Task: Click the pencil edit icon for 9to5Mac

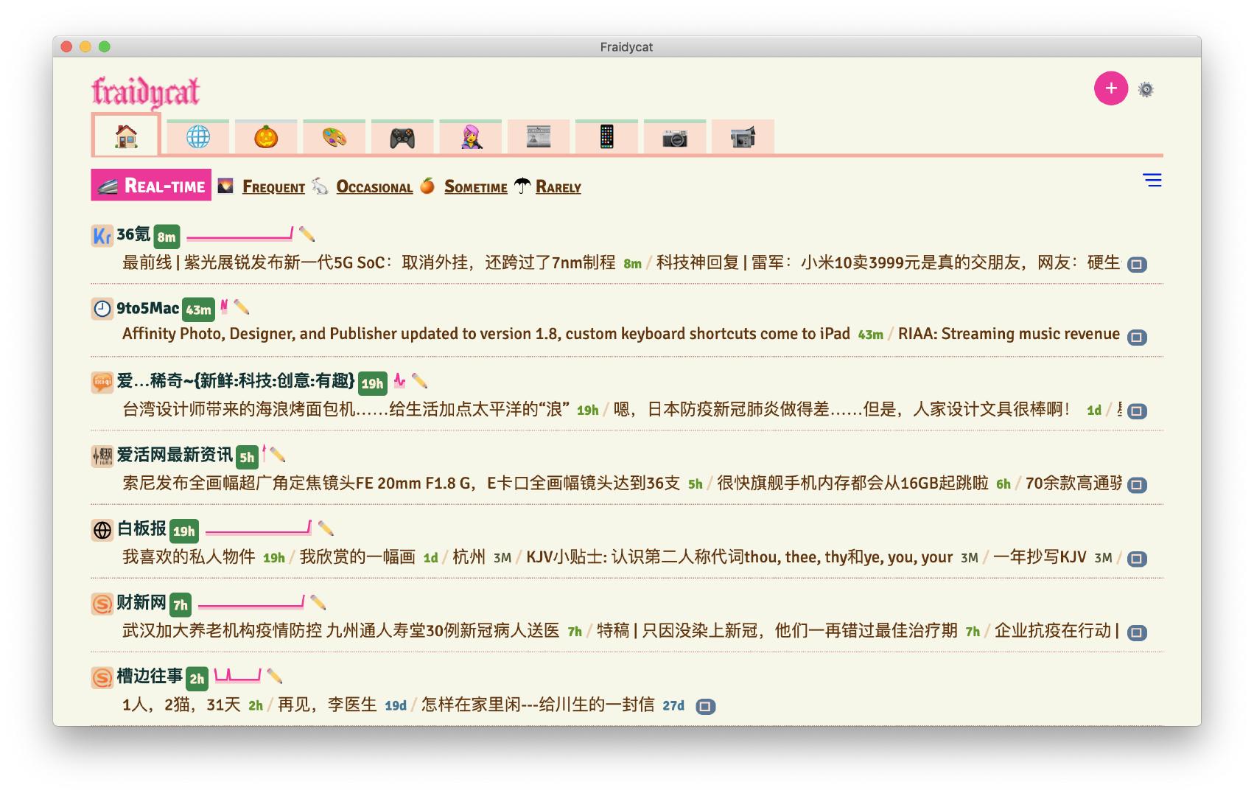Action: coord(242,307)
